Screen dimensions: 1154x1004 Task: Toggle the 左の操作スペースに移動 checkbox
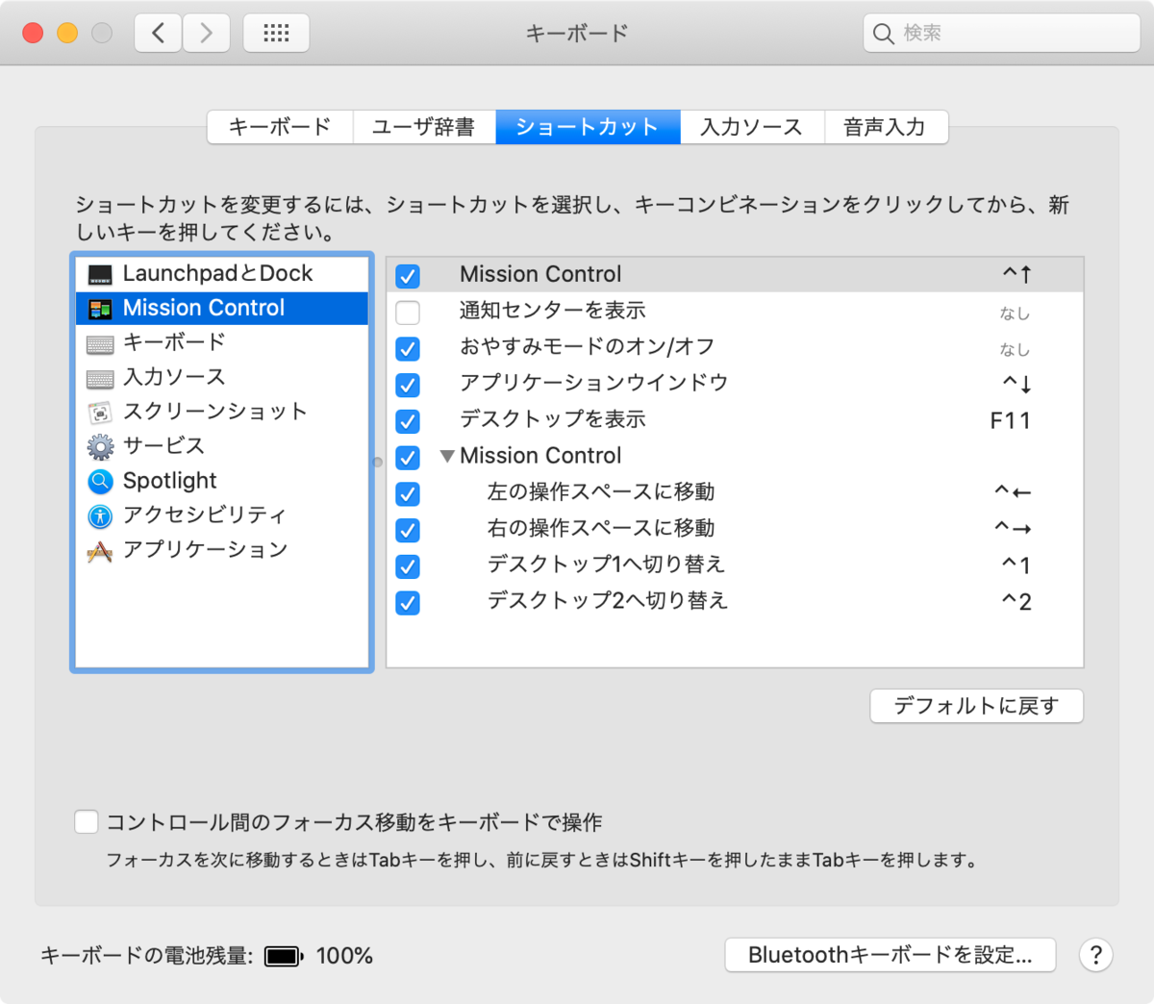tap(408, 493)
